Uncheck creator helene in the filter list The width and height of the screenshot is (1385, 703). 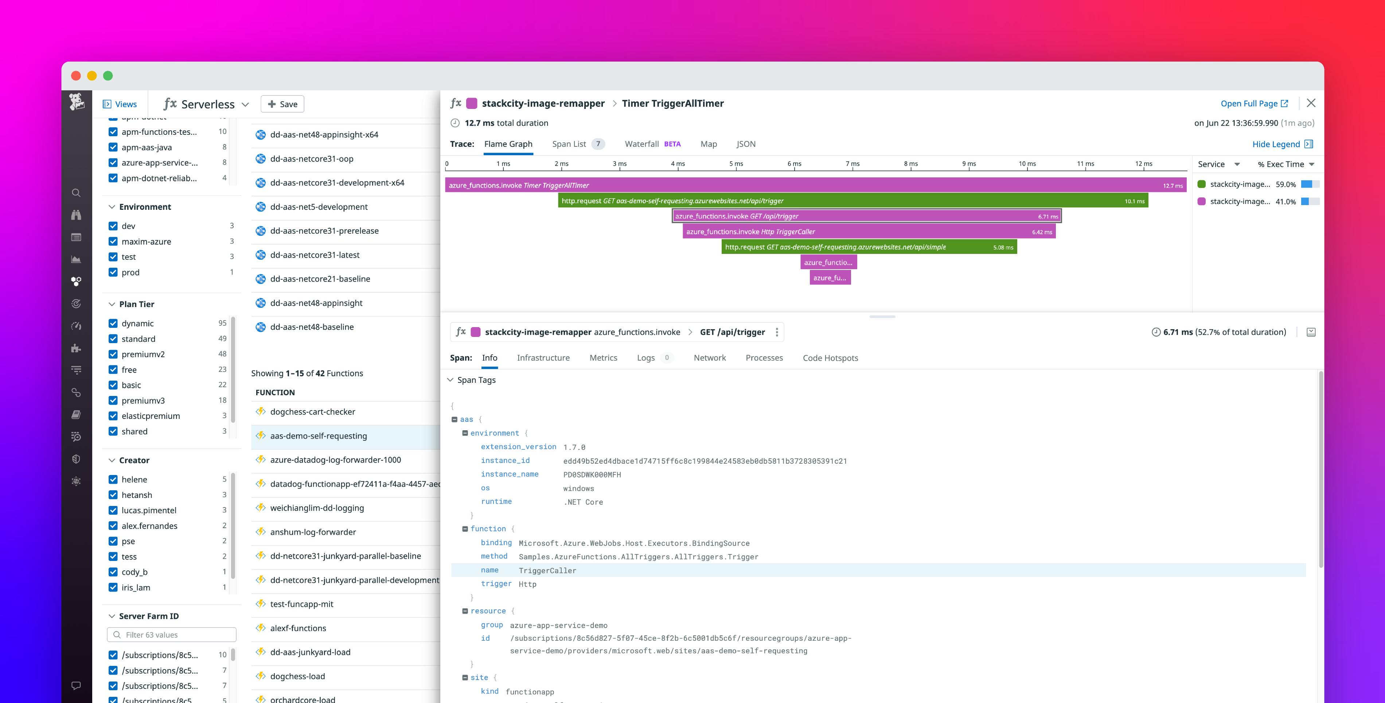(113, 479)
